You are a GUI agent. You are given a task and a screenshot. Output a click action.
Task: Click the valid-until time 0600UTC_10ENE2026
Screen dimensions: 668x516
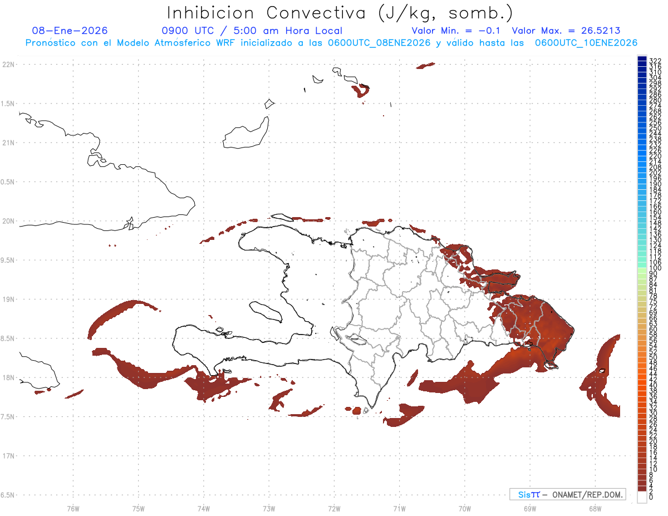[x=586, y=43]
